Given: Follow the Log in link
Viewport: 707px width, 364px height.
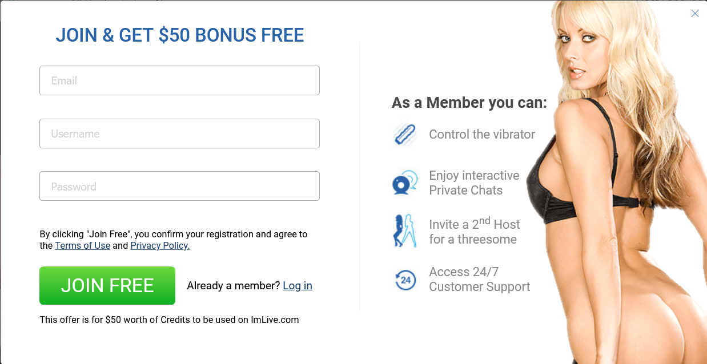Looking at the screenshot, I should [x=298, y=285].
